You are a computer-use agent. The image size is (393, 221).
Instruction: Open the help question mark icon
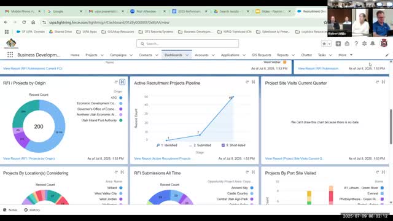(x=356, y=44)
